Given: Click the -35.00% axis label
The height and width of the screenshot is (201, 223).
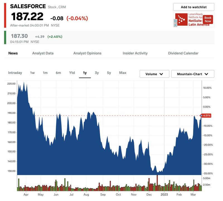Looking at the screenshot, I should point(208,173).
